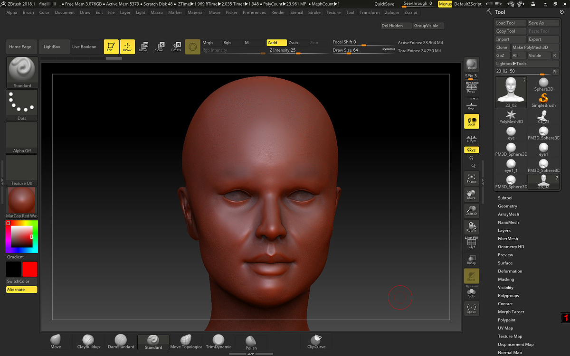Expand the Layers section
The height and width of the screenshot is (356, 570).
[x=504, y=231]
